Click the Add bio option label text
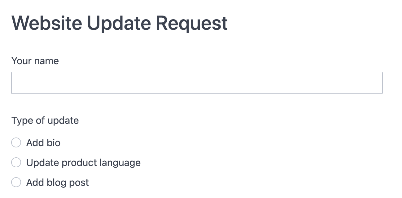The height and width of the screenshot is (198, 402). tap(44, 142)
